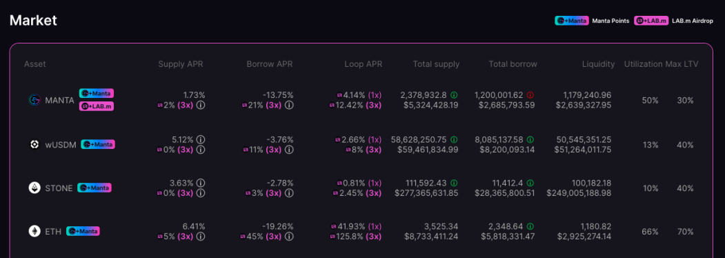Click green info icon beside wUSDM total supply
The image size is (725, 258).
(x=454, y=139)
